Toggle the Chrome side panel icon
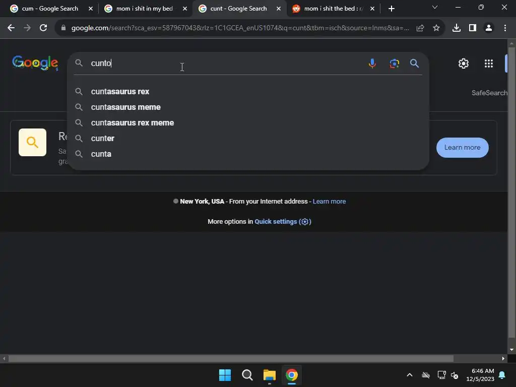516x387 pixels. [x=473, y=28]
